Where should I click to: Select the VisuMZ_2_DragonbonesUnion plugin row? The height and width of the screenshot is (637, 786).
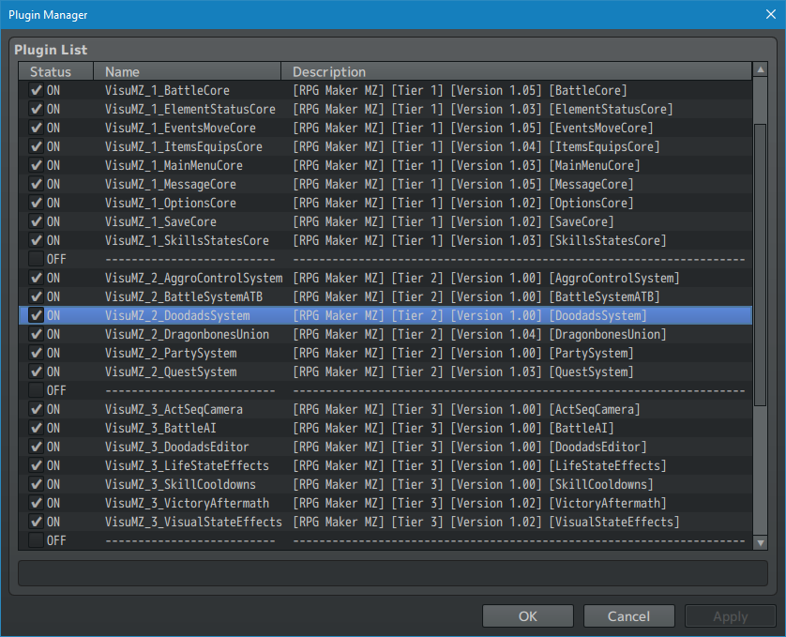point(187,335)
